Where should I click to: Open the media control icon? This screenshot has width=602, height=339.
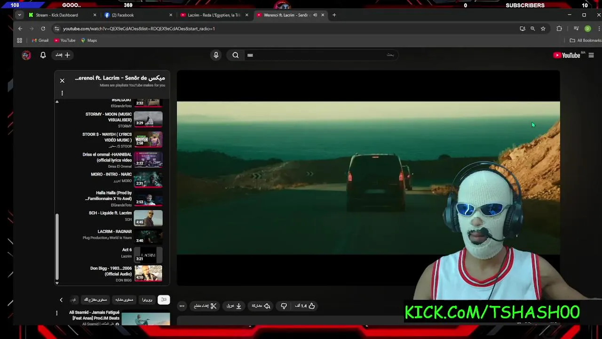576,29
